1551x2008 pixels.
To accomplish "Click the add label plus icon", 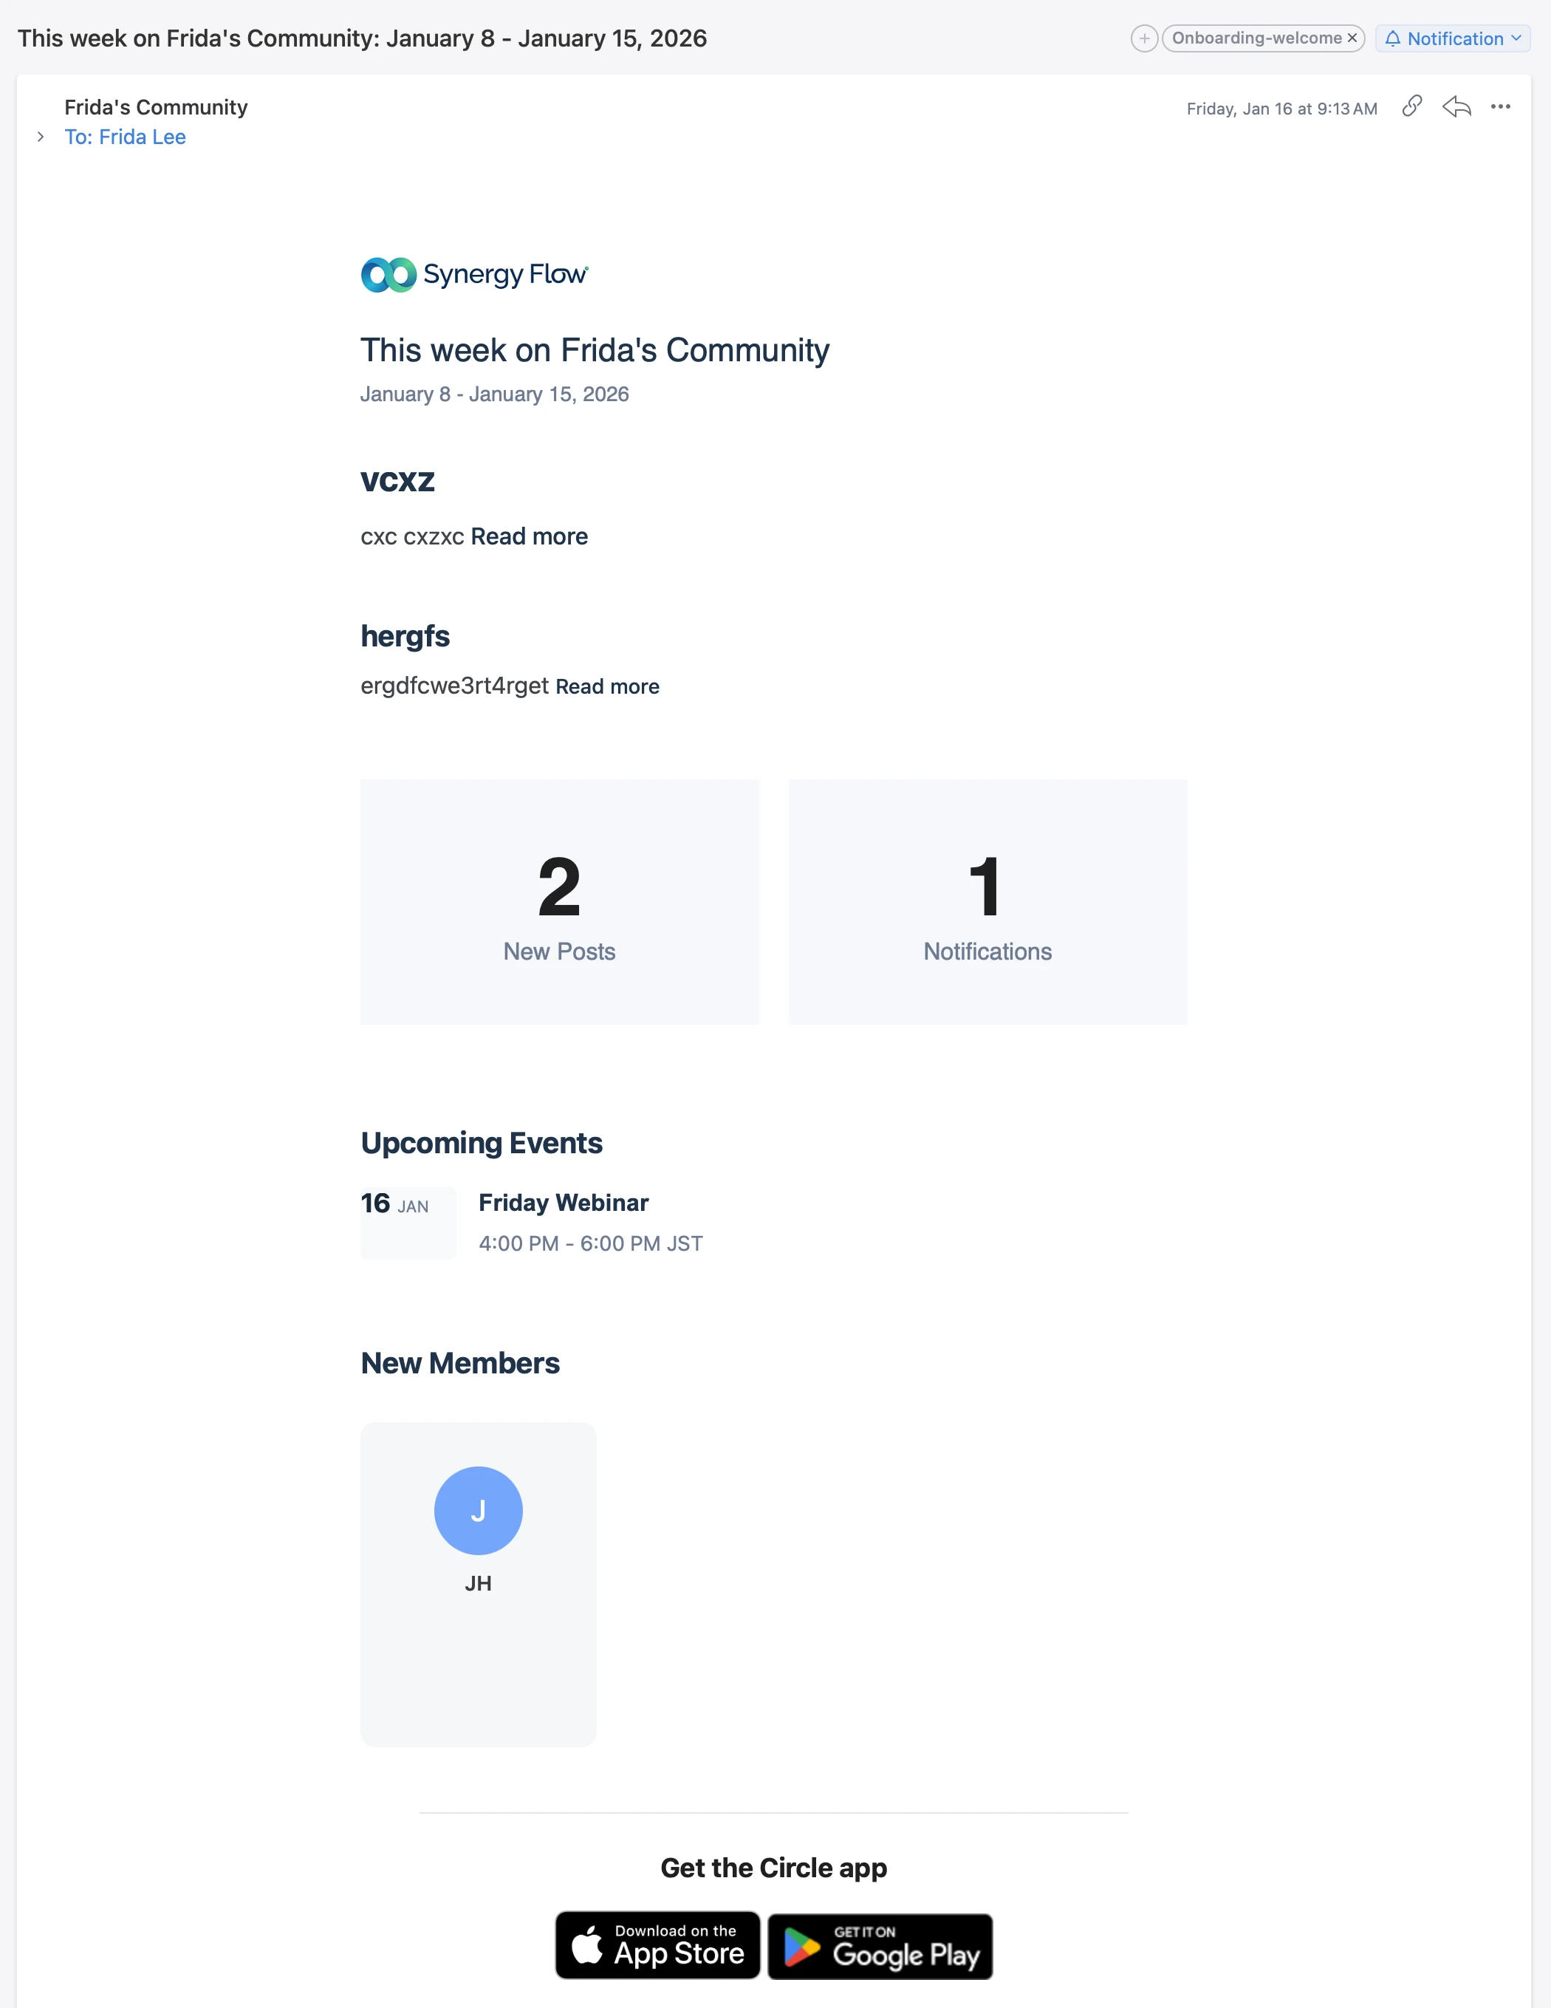I will click(1144, 38).
